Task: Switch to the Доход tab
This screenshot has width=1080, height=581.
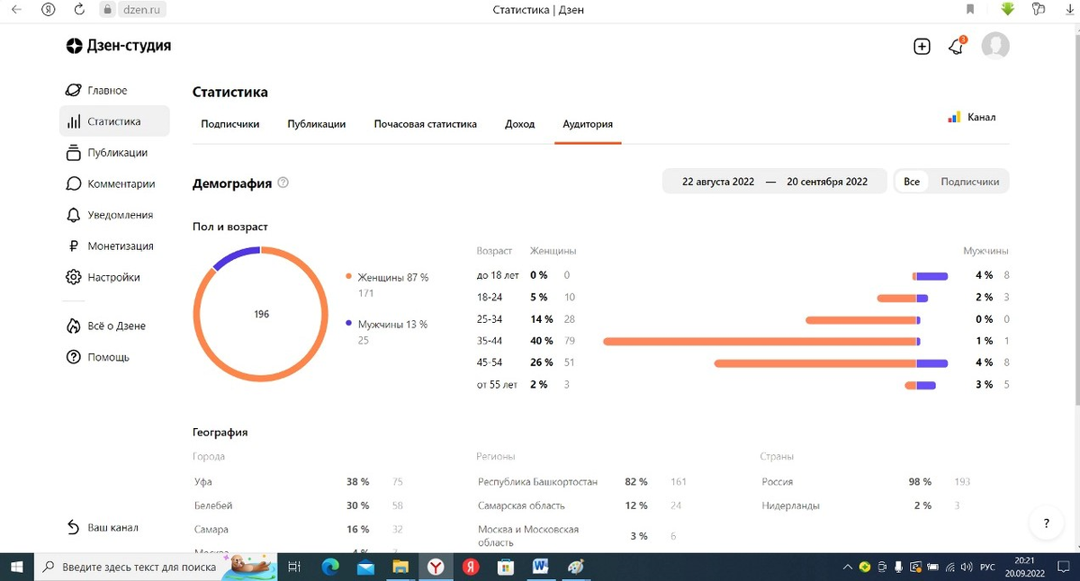Action: 520,124
